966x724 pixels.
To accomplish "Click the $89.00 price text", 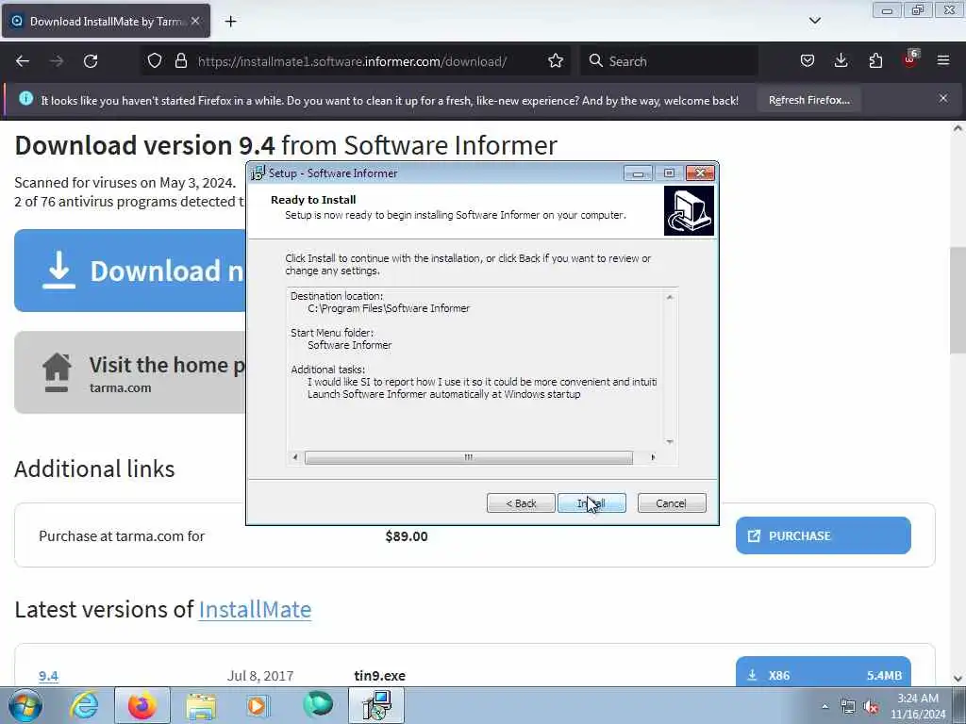I will pos(407,536).
